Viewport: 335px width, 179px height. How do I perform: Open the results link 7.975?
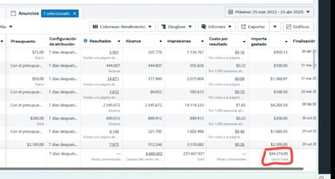(x=114, y=145)
